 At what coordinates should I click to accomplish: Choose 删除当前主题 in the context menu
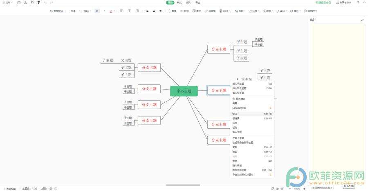point(252,170)
